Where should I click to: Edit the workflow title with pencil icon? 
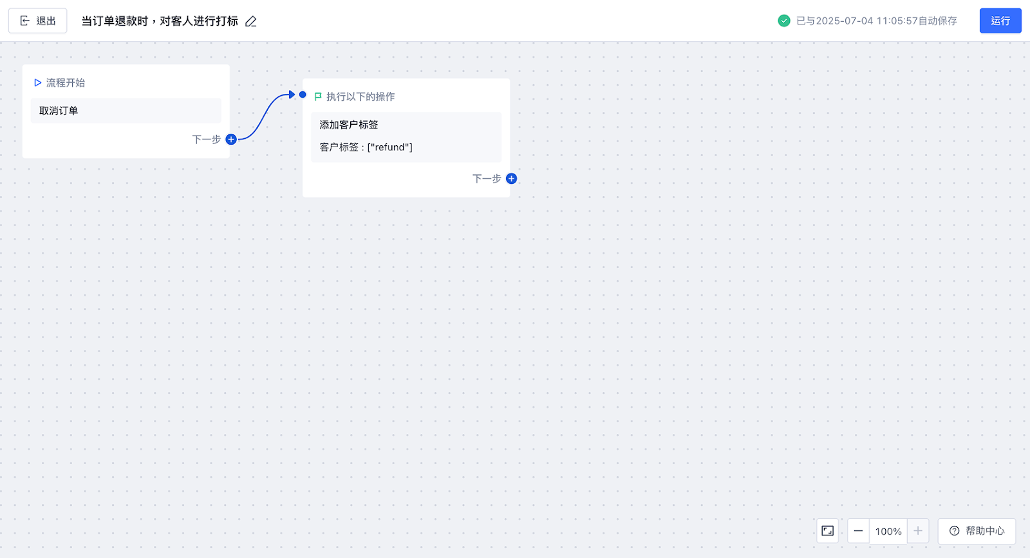tap(251, 21)
